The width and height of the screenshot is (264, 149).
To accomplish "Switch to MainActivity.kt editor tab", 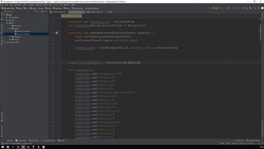I will click(77, 12).
